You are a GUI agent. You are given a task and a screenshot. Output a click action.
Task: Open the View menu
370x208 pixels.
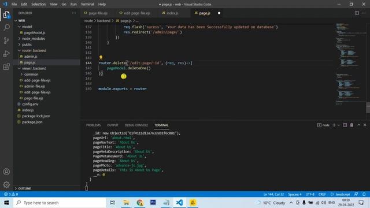tap(54, 4)
